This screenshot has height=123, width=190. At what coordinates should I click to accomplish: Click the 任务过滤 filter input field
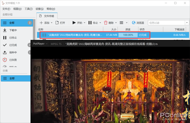[x=166, y=23]
